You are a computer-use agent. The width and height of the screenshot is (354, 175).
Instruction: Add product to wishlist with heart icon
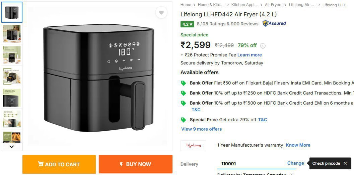point(161,13)
